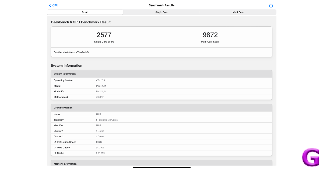Click the 'Operating System' row label
This screenshot has width=323, height=169.
click(64, 80)
